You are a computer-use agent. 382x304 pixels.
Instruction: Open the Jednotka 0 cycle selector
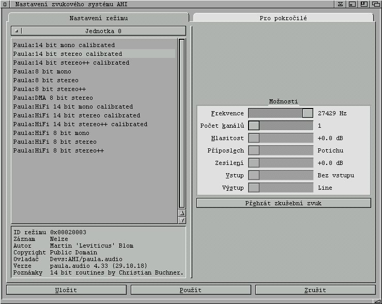[x=98, y=31]
